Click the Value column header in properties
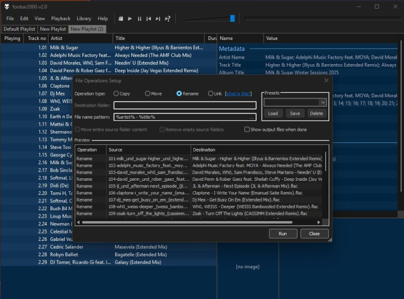The height and width of the screenshot is (299, 404). 332,38
